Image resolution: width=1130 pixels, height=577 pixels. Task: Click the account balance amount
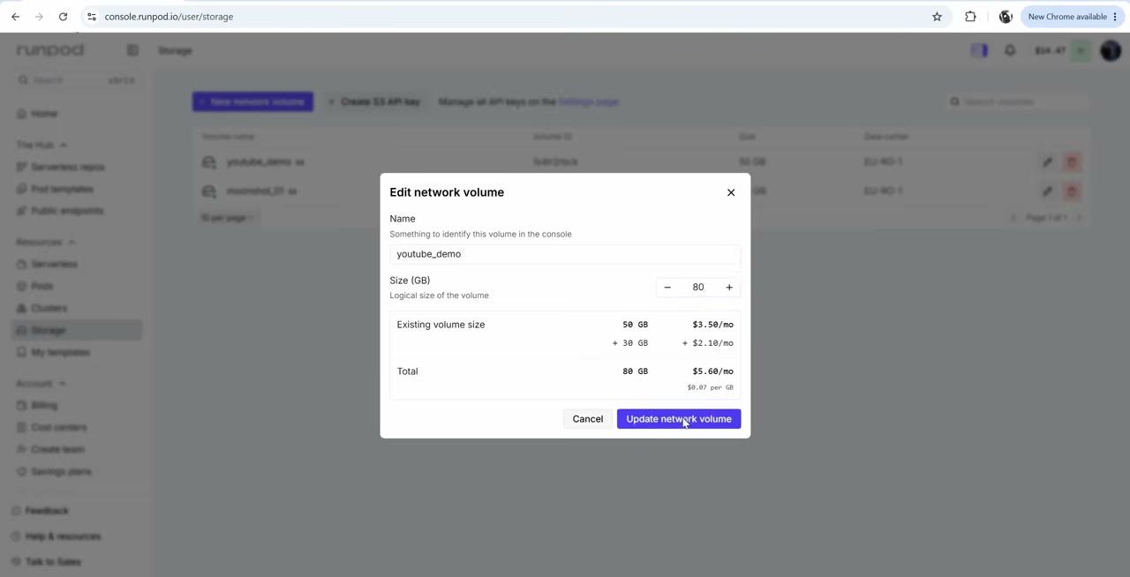point(1050,50)
